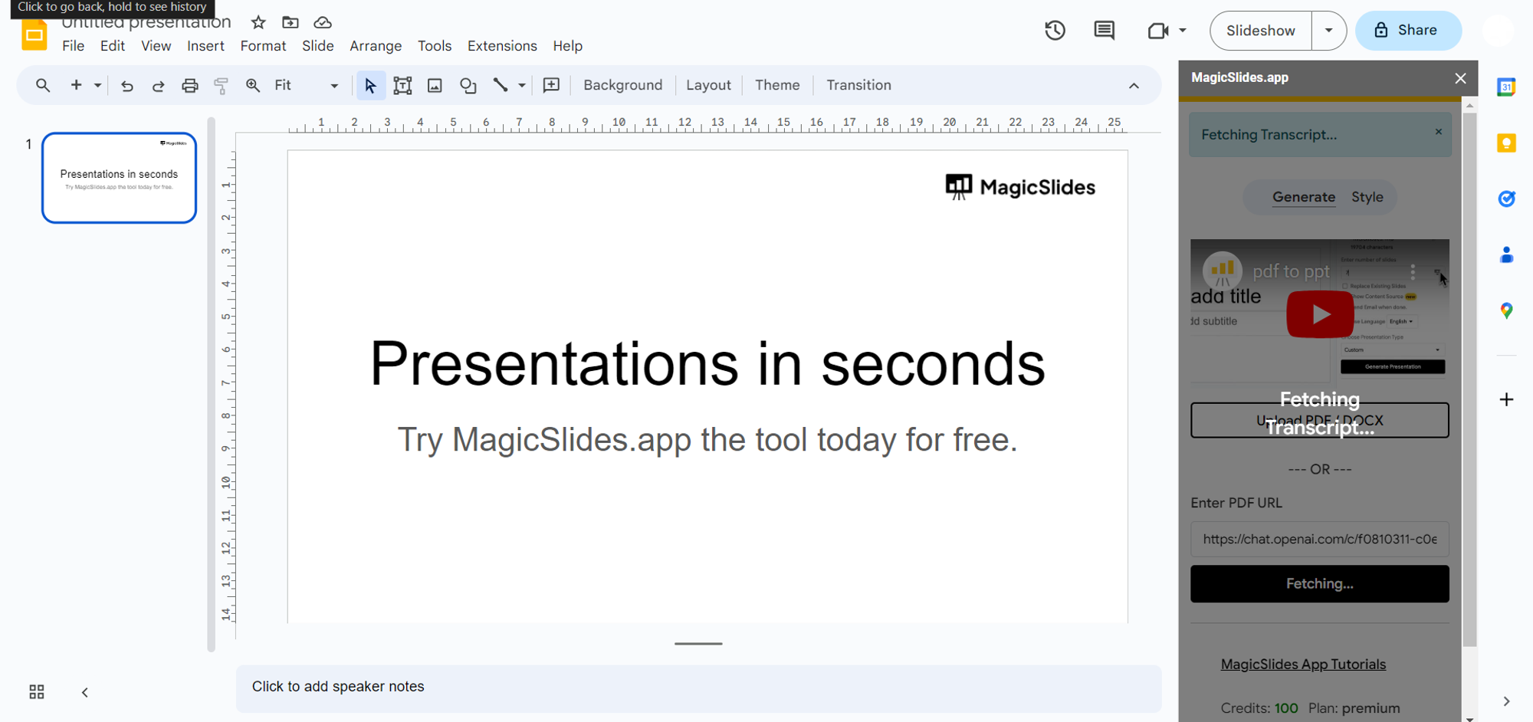This screenshot has width=1533, height=722.
Task: Open Google Tasks side panel icon
Action: coord(1506,199)
